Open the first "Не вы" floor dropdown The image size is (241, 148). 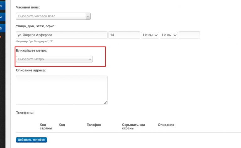[x=150, y=35]
